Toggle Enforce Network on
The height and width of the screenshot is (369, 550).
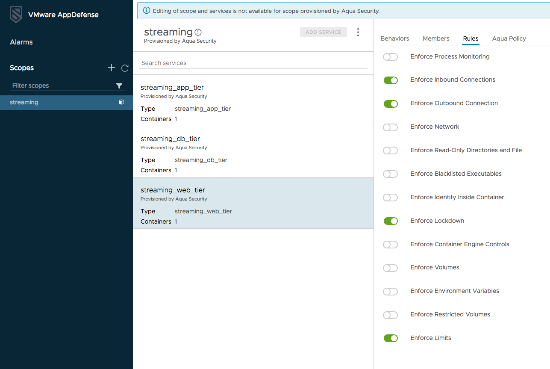(391, 127)
